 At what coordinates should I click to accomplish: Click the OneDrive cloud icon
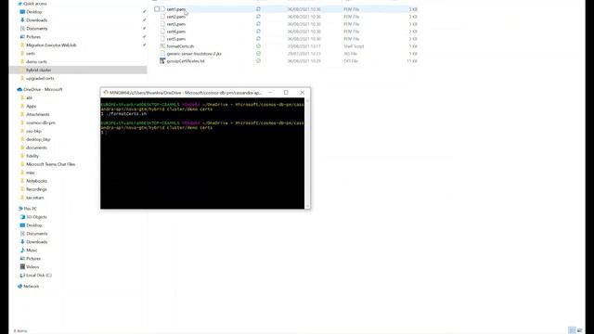(x=19, y=89)
